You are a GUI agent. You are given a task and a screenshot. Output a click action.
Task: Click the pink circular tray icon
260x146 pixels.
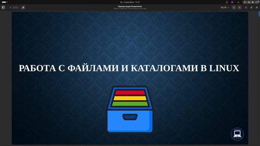232,2
